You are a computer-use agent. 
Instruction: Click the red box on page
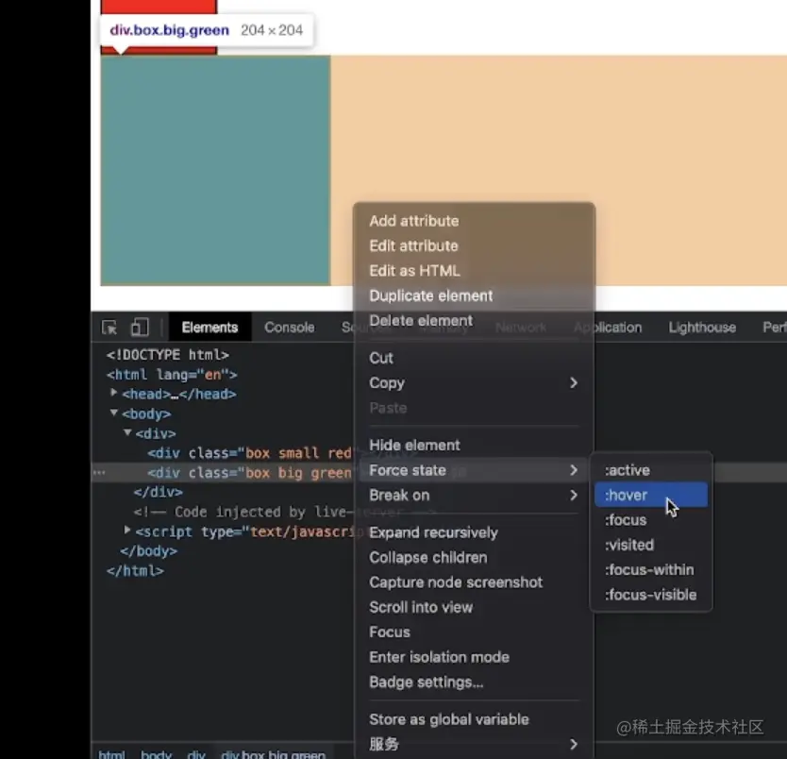click(159, 6)
